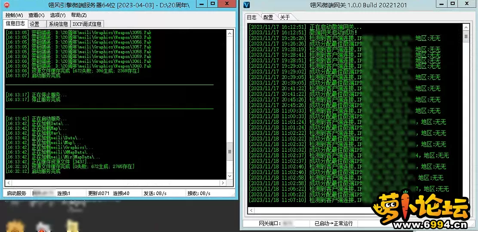This screenshot has width=478, height=232.
Task: Click the DX icon in the left title bar
Action: (6, 5)
